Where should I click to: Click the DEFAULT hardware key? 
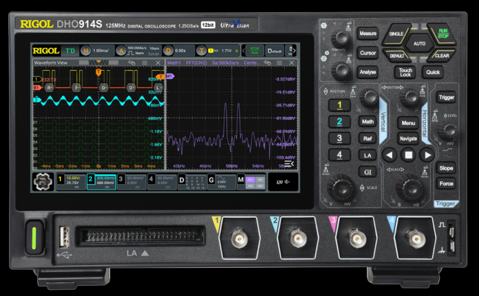pyautogui.click(x=397, y=56)
